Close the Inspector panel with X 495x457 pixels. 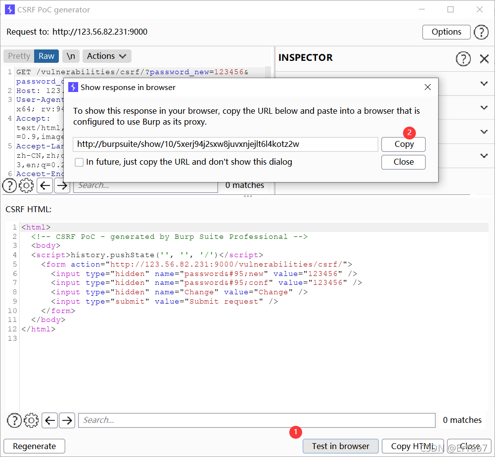click(484, 59)
